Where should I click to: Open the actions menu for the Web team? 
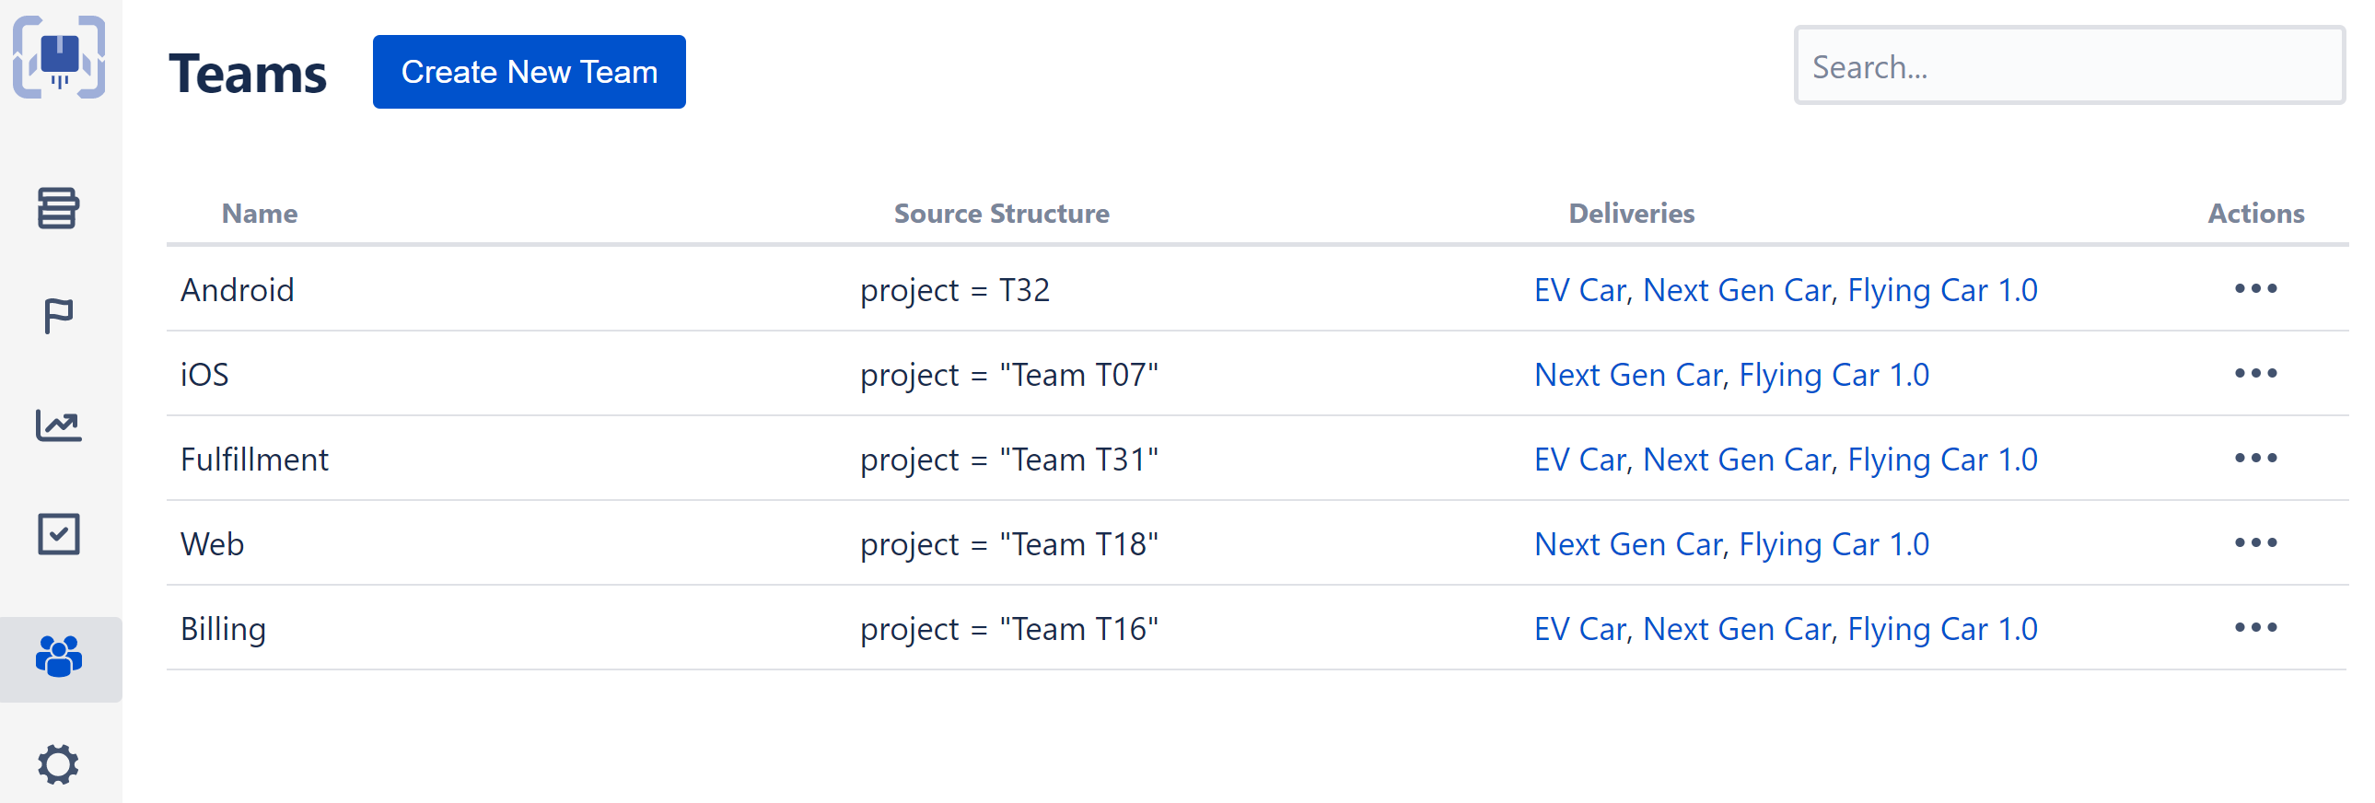point(2255,544)
